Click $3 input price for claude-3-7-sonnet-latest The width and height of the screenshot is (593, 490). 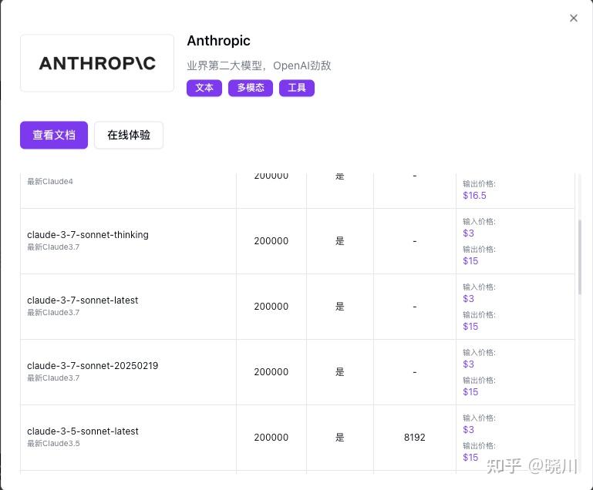coord(469,298)
